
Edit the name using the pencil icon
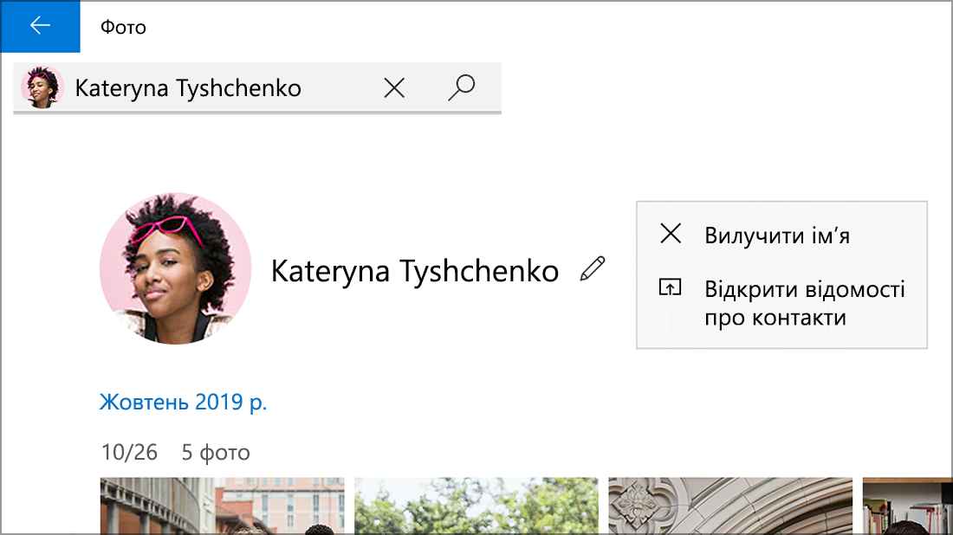pyautogui.click(x=593, y=268)
